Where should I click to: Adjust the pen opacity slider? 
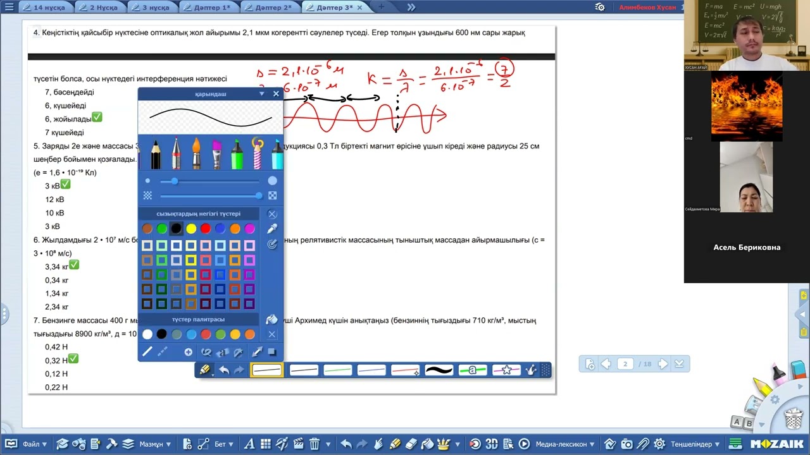pos(210,196)
